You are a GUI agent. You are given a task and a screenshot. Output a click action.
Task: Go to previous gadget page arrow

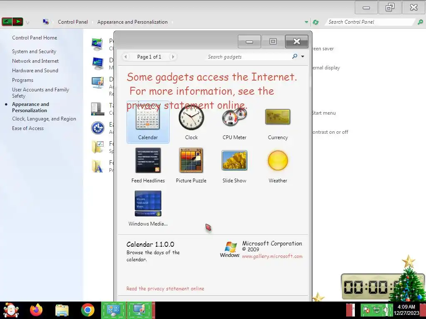click(125, 56)
